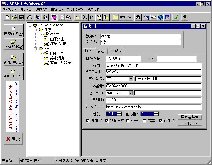Open the 通信(C) menu
This screenshot has width=212, height=165.
tap(41, 9)
